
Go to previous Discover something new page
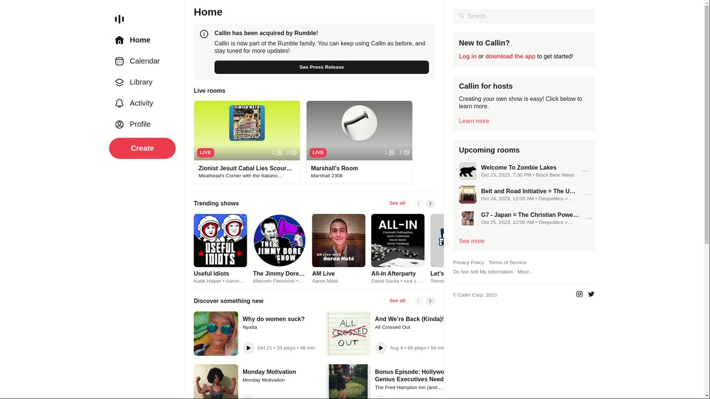coord(419,301)
